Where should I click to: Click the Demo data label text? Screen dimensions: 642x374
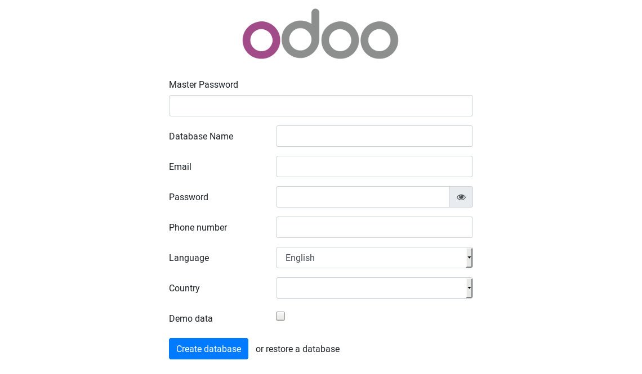click(x=191, y=318)
